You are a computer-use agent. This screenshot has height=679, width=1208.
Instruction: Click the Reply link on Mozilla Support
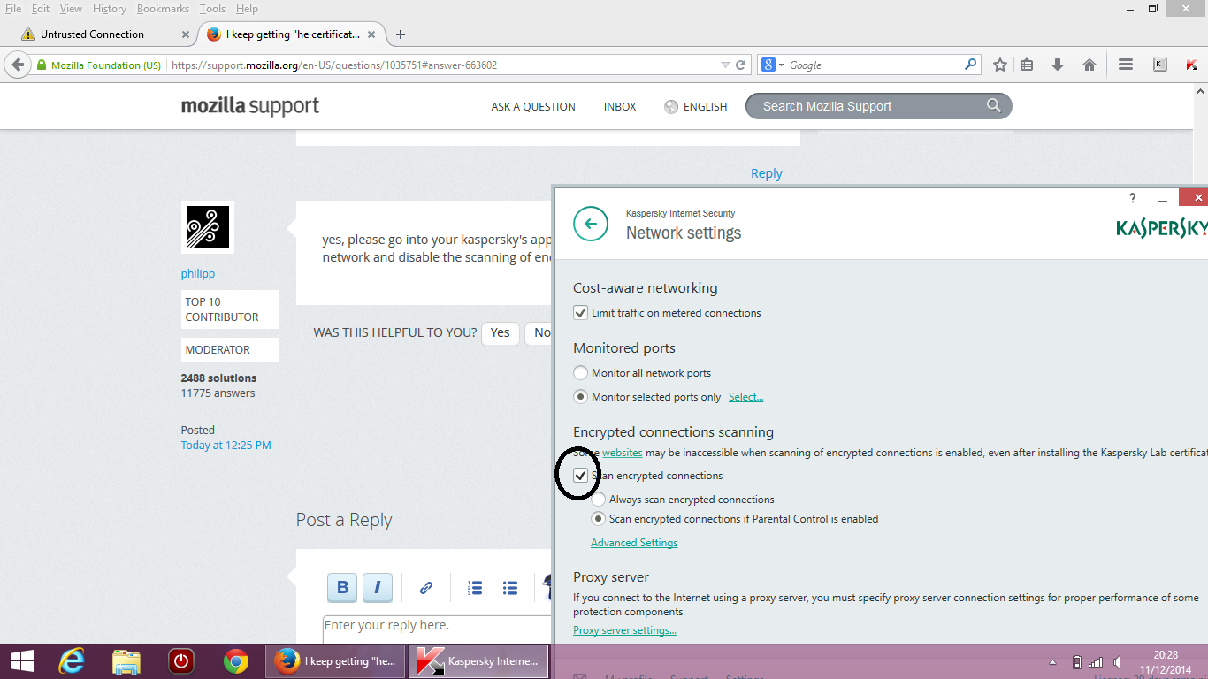(x=766, y=173)
